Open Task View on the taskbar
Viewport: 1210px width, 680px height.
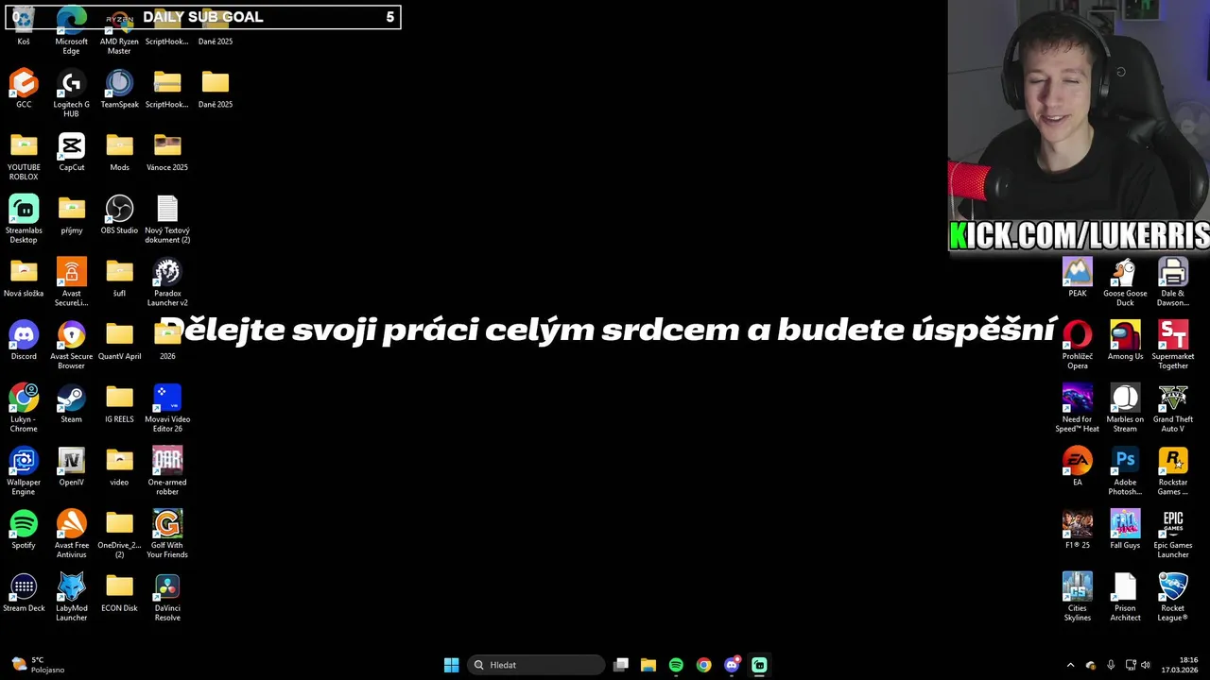pyautogui.click(x=621, y=665)
